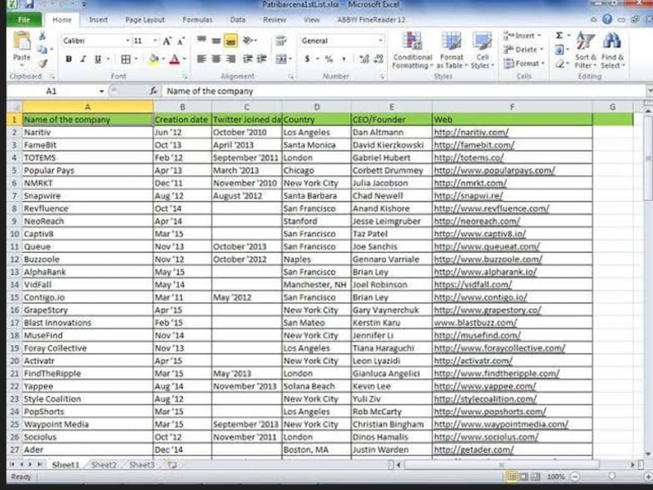Click Delete cells button
Screen dimensions: 653x490
tap(523, 50)
